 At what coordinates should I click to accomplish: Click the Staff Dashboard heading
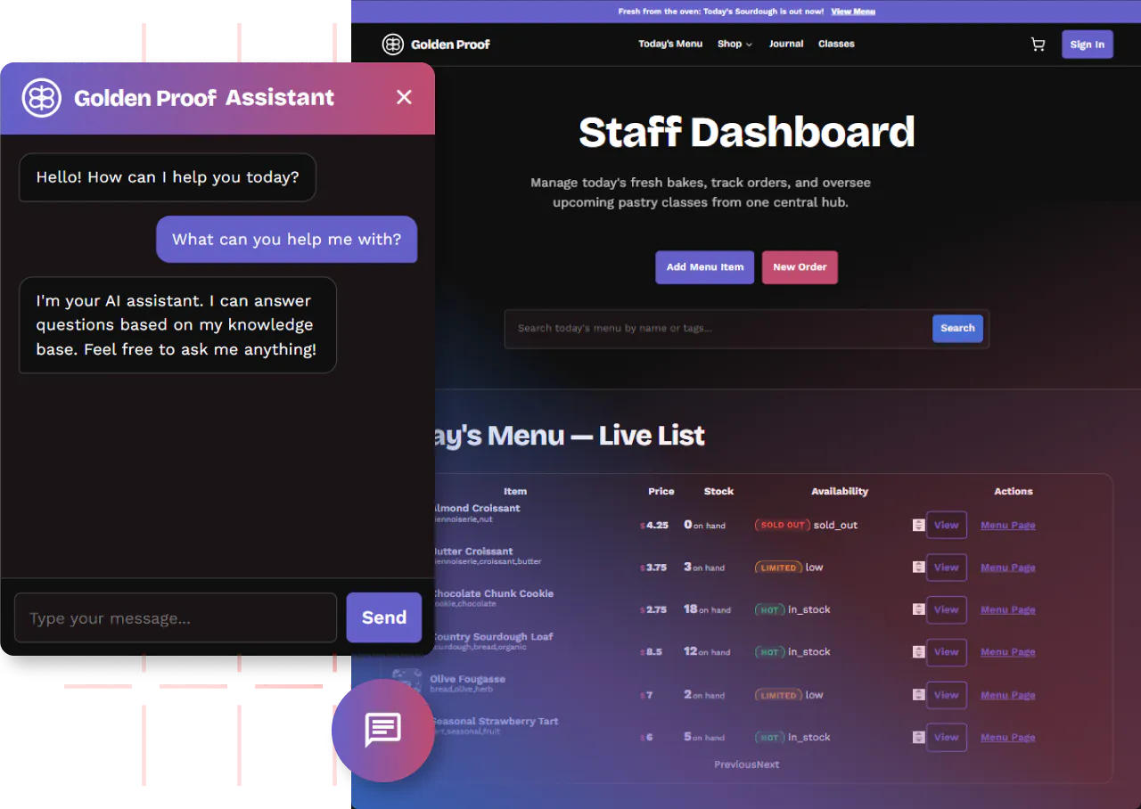click(x=747, y=132)
